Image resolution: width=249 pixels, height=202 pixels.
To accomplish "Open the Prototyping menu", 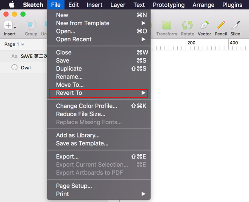I will coord(169,5).
